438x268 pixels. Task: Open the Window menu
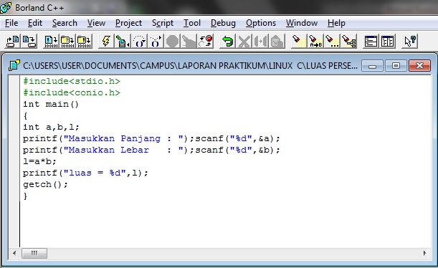coord(301,23)
